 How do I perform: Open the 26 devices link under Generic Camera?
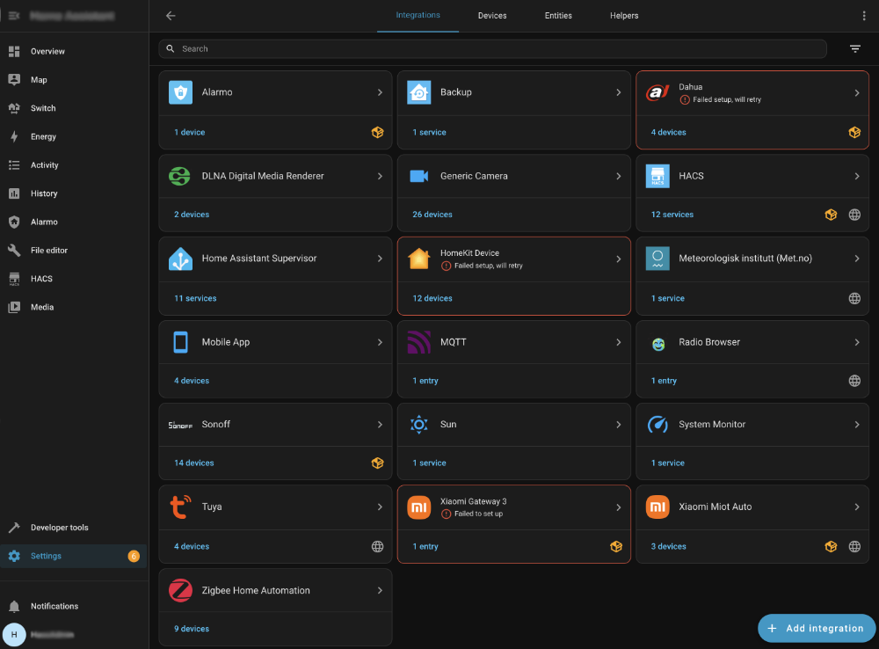coord(432,214)
